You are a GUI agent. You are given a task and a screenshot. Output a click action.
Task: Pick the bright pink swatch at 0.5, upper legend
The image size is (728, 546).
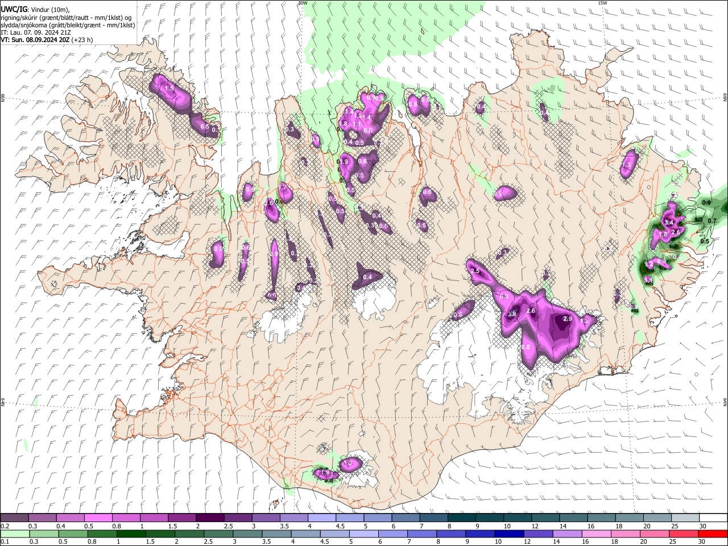[x=98, y=518]
